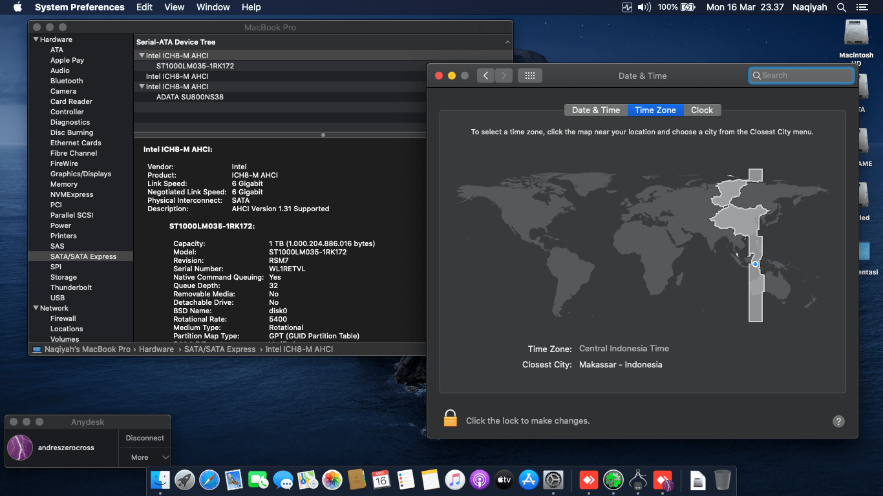Click forward arrow in Date & Time window
The height and width of the screenshot is (496, 883).
click(504, 76)
